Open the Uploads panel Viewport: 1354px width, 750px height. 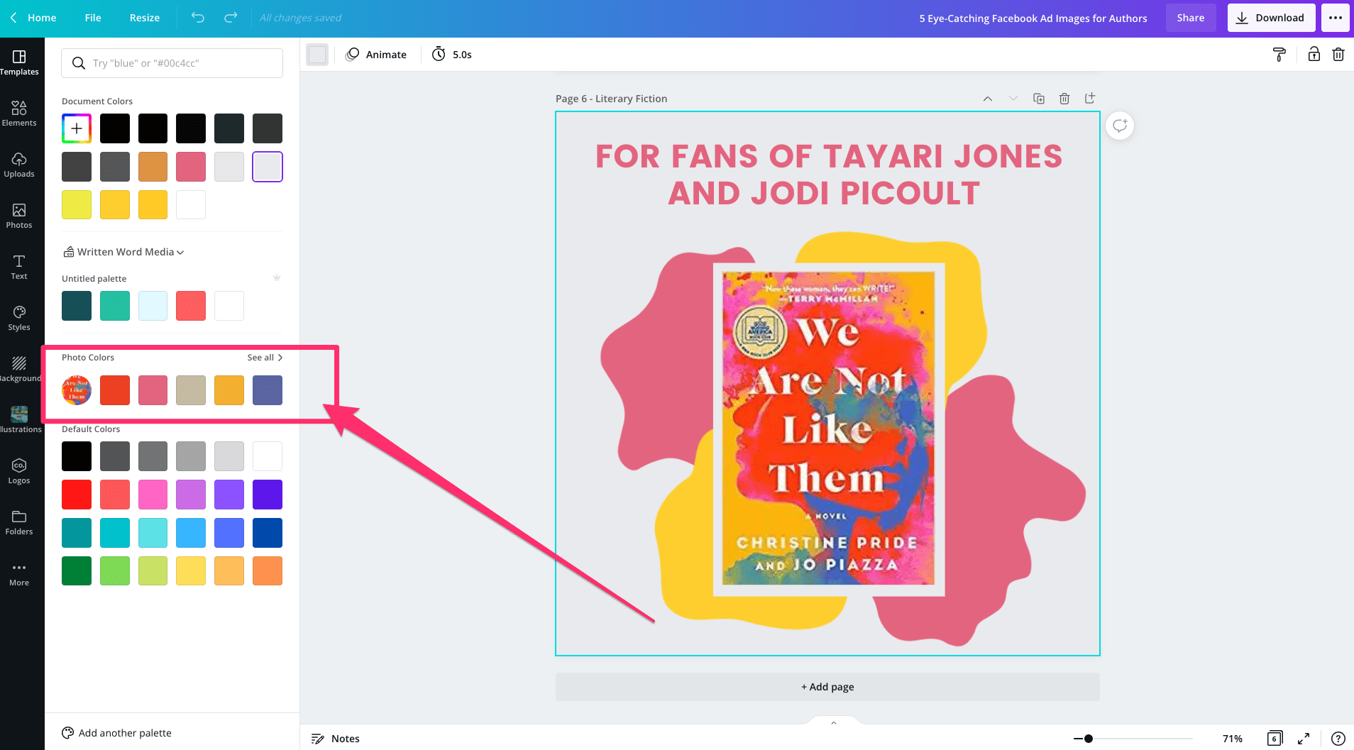(19, 165)
